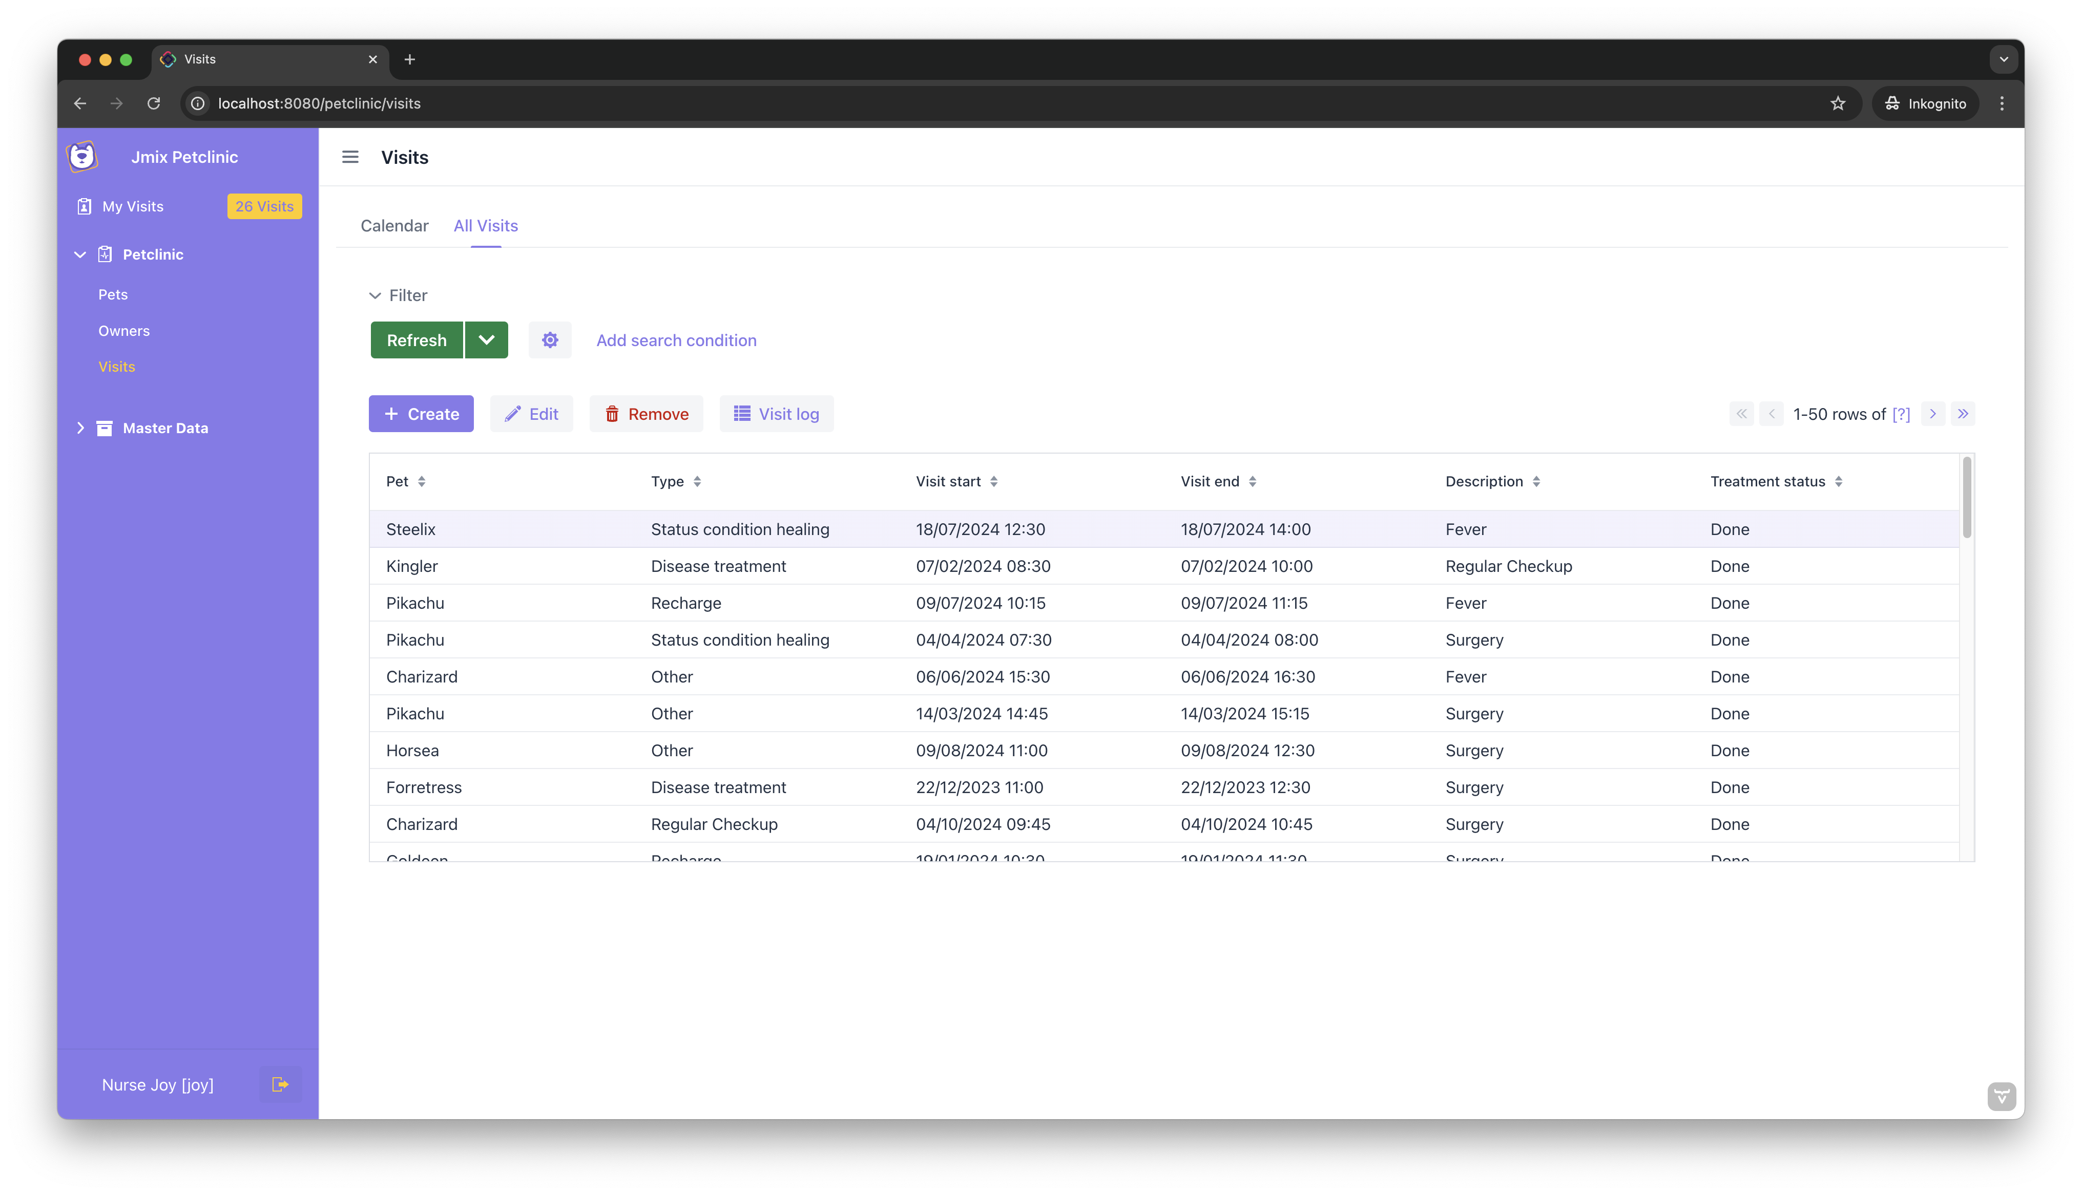The image size is (2082, 1195).
Task: Click the Create button
Action: click(x=421, y=414)
